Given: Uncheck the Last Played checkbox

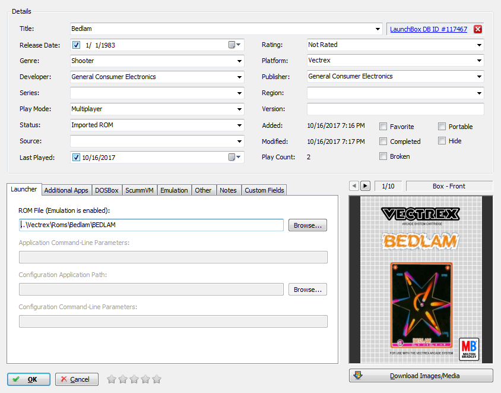Looking at the screenshot, I should (x=76, y=157).
